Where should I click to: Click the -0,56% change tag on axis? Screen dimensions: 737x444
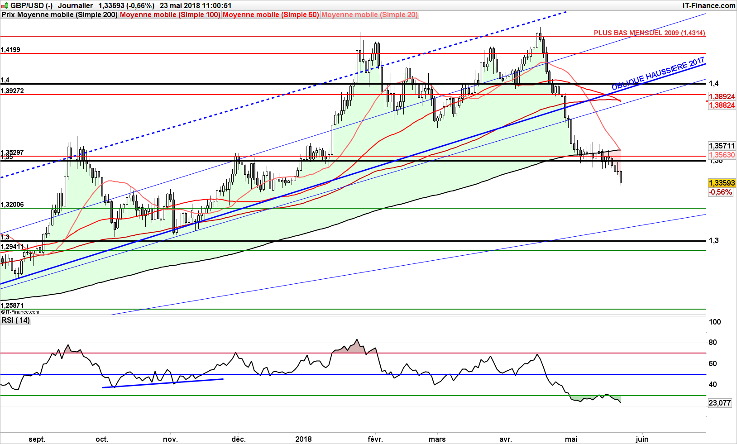click(721, 192)
